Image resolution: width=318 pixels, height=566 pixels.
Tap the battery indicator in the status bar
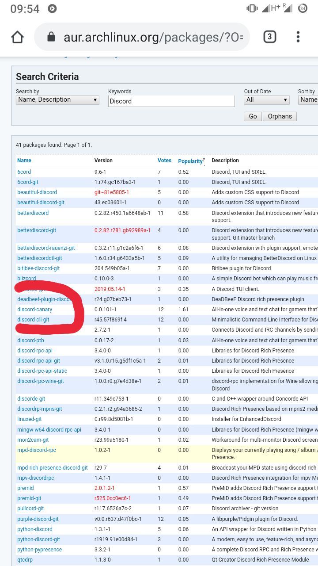[x=303, y=8]
